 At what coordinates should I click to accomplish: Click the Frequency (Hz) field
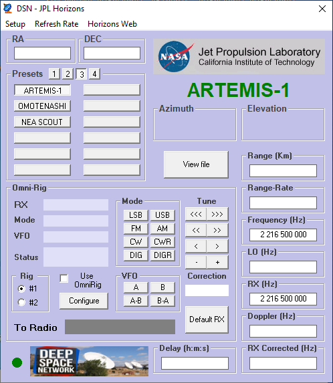pos(283,235)
